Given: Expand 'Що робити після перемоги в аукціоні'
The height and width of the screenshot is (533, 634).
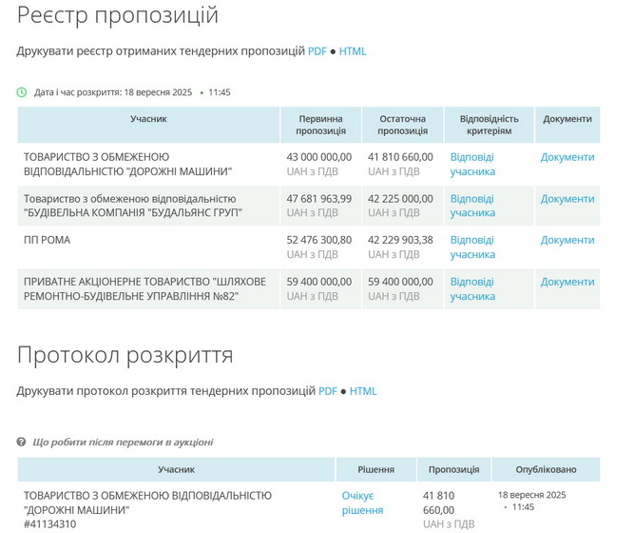Looking at the screenshot, I should pyautogui.click(x=123, y=443).
